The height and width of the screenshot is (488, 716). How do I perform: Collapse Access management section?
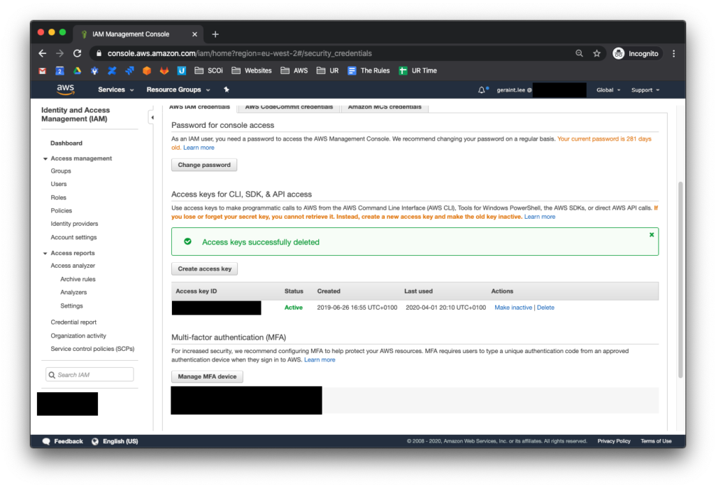(45, 159)
